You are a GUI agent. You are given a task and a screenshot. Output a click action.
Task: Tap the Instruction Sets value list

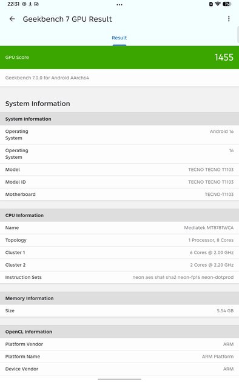tap(183, 277)
